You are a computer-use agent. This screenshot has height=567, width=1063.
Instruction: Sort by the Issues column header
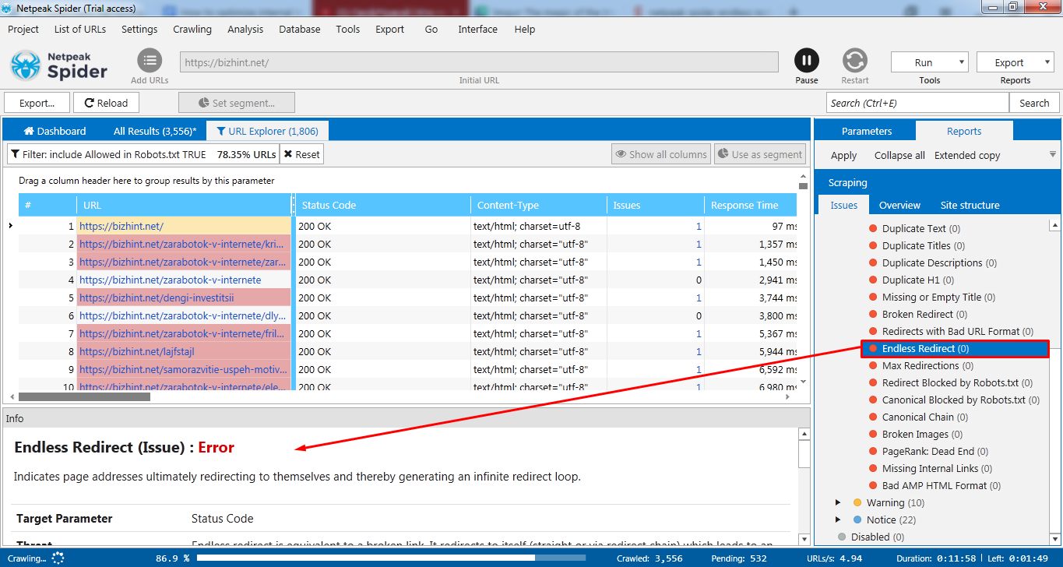[x=656, y=205]
